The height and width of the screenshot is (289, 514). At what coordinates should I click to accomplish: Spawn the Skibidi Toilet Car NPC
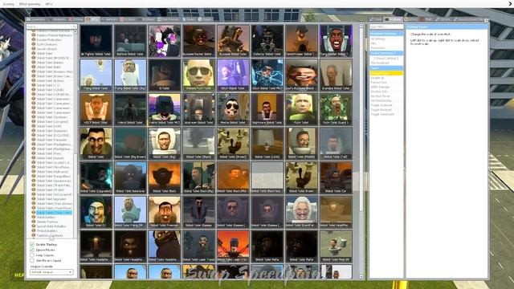336,177
